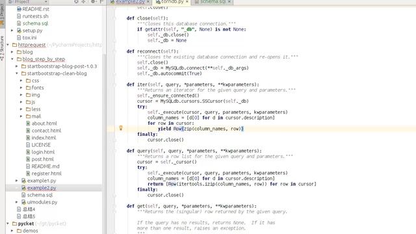Click the runtests.sh file icon
This screenshot has width=416, height=234.
[19, 16]
